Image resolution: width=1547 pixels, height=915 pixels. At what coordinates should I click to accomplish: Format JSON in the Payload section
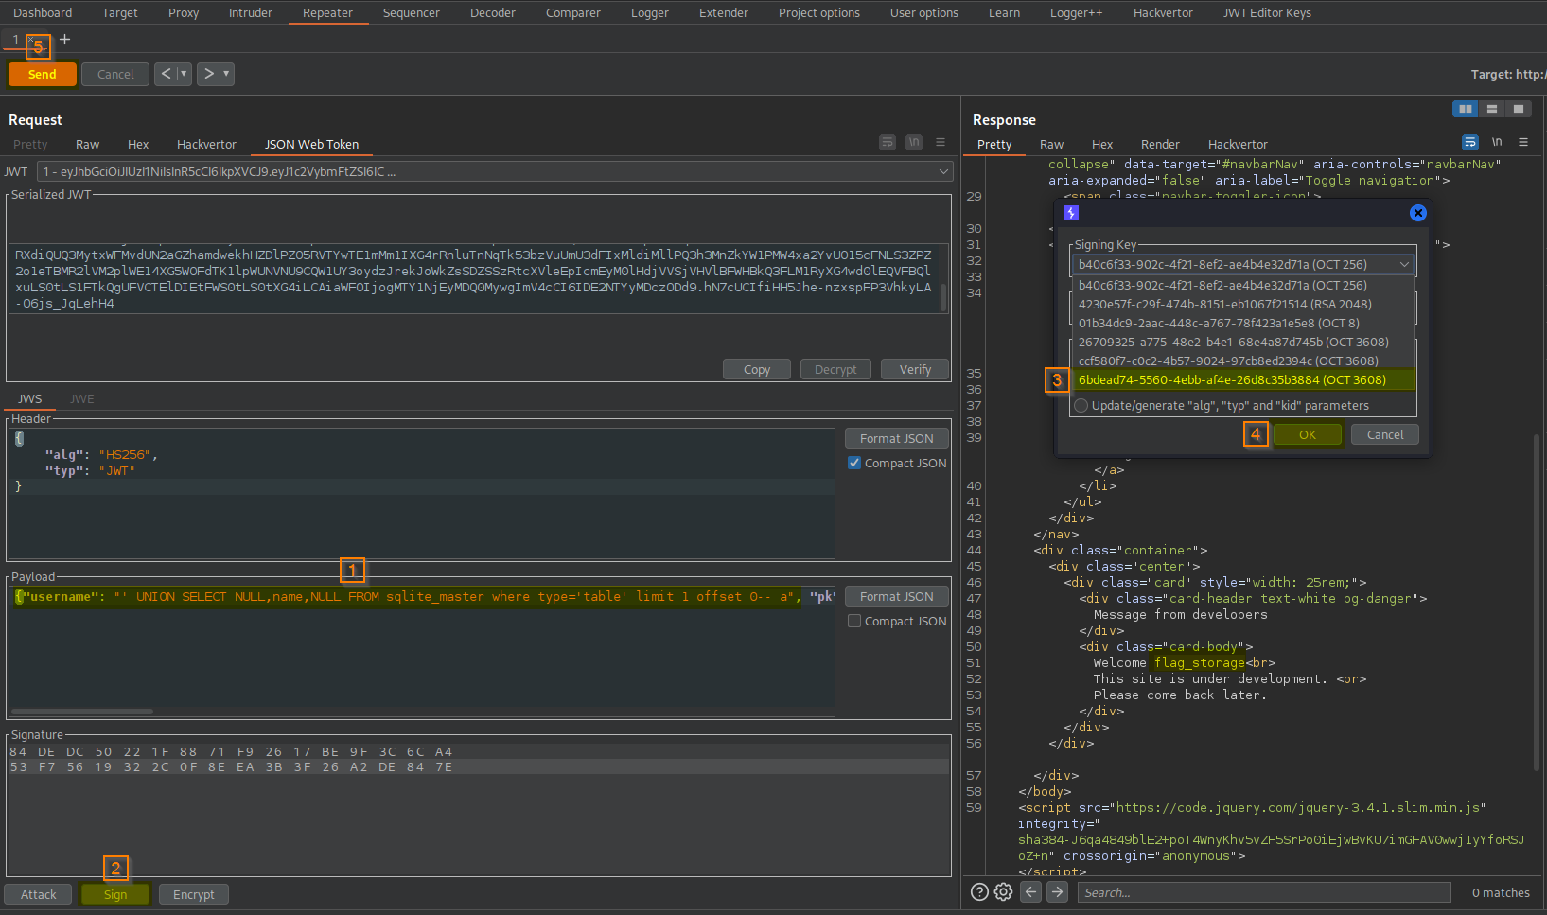(x=897, y=596)
